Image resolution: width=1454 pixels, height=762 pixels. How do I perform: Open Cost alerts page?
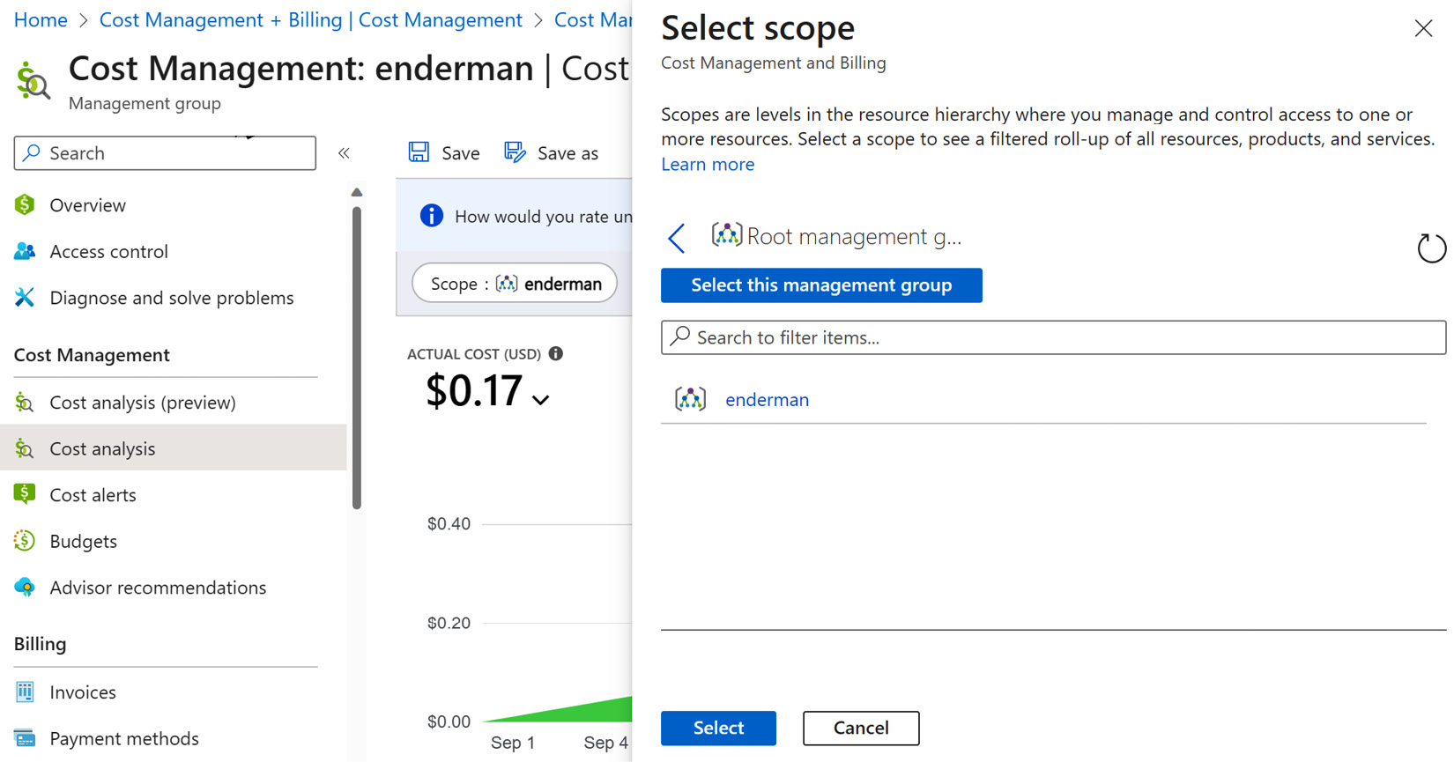tap(93, 495)
